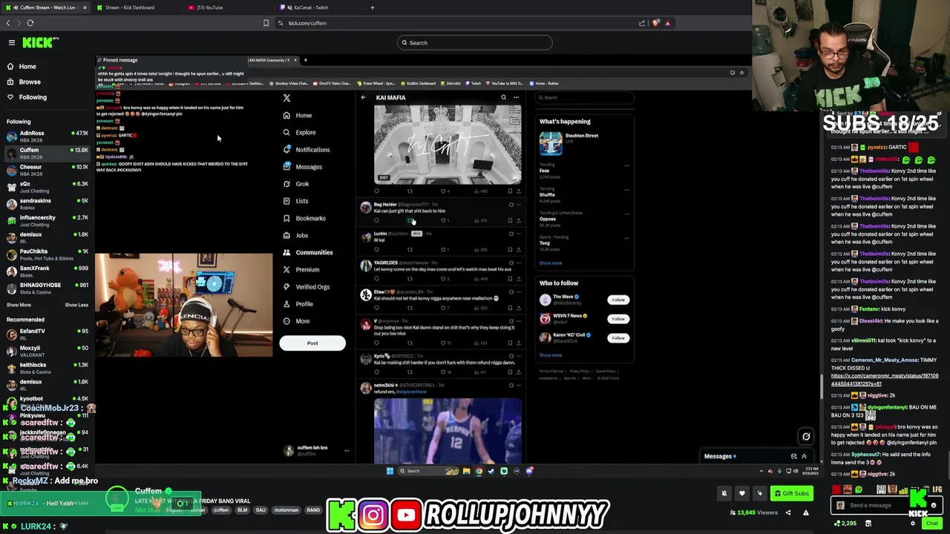Expand More options on X sidebar
Image resolution: width=950 pixels, height=534 pixels.
[x=296, y=321]
